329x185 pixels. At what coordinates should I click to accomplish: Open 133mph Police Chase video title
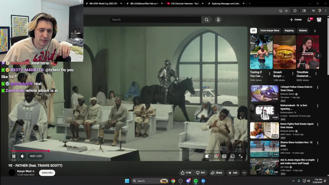click(296, 89)
